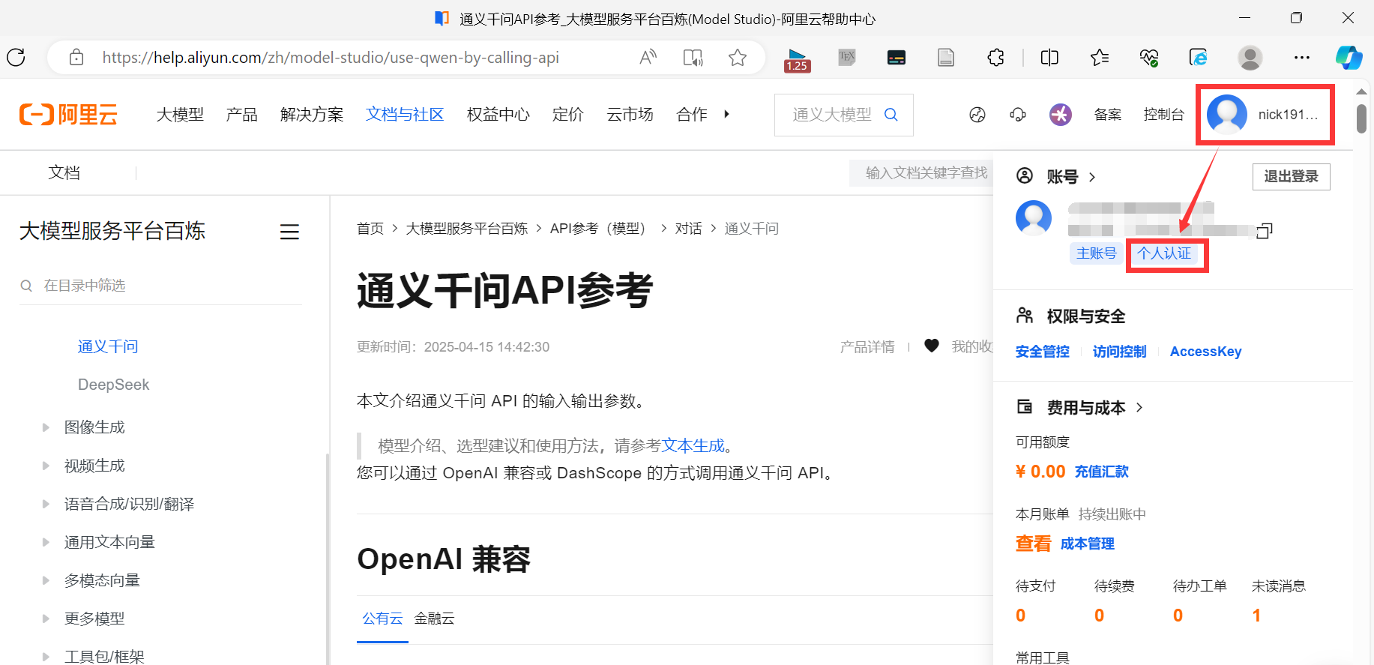Click the Aliyun logo
This screenshot has width=1374, height=665.
pos(68,114)
